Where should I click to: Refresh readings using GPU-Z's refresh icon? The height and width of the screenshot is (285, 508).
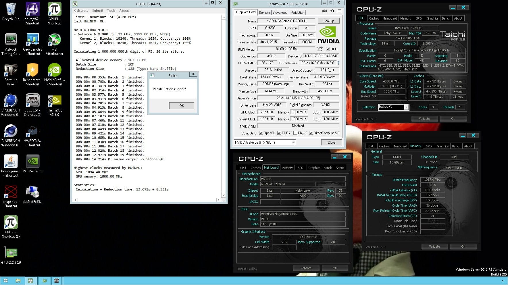pyautogui.click(x=332, y=11)
